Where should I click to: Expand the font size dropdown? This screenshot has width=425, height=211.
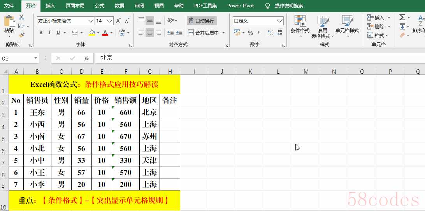[110, 21]
